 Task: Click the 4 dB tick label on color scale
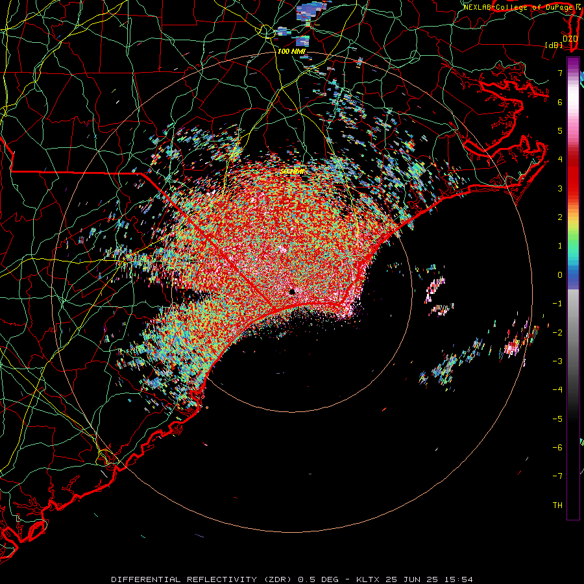[560, 160]
